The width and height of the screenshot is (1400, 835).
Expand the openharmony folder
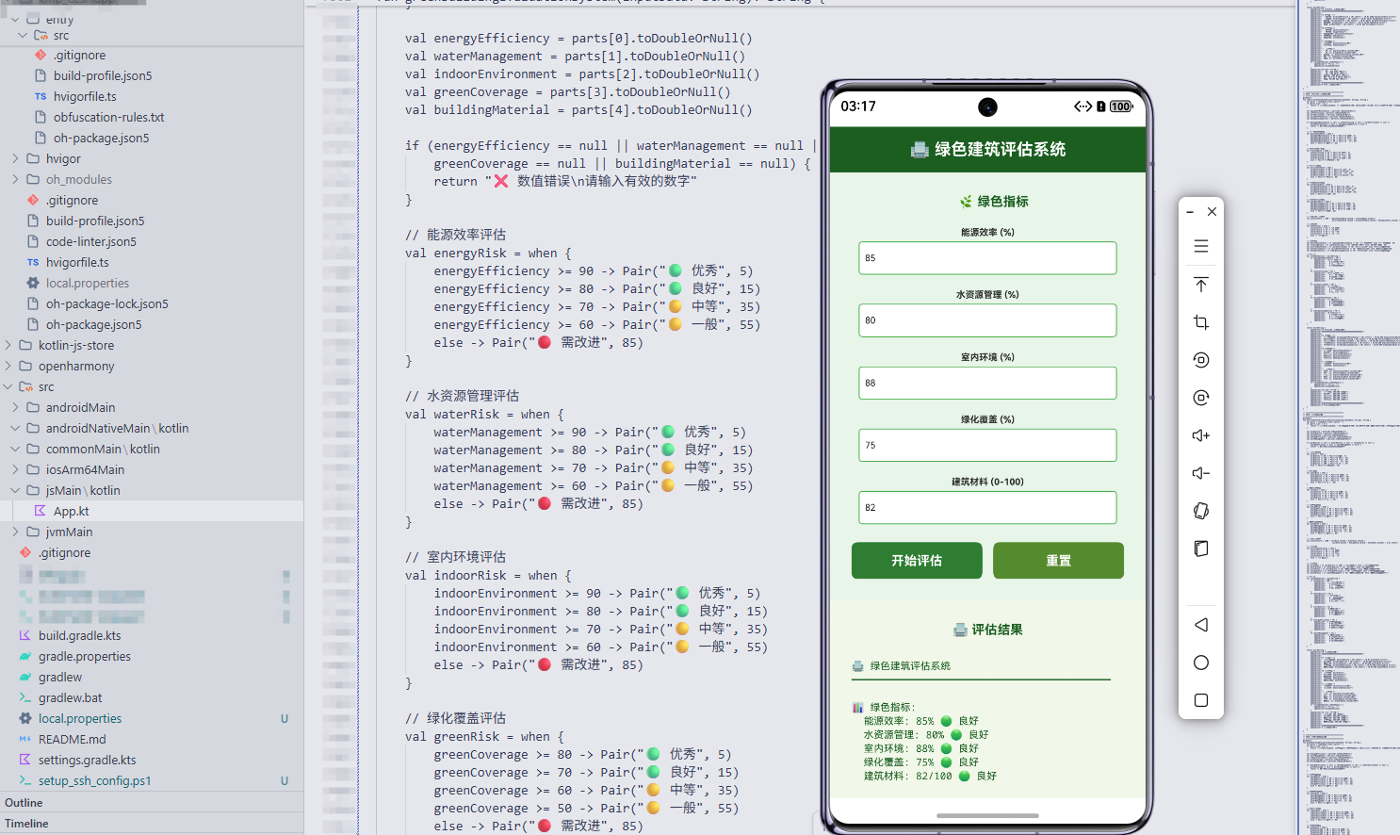(x=8, y=366)
